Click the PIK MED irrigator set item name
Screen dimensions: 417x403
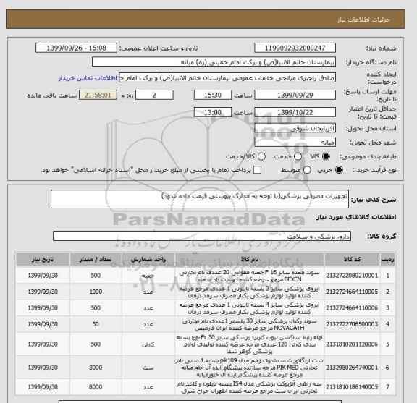click(250, 368)
